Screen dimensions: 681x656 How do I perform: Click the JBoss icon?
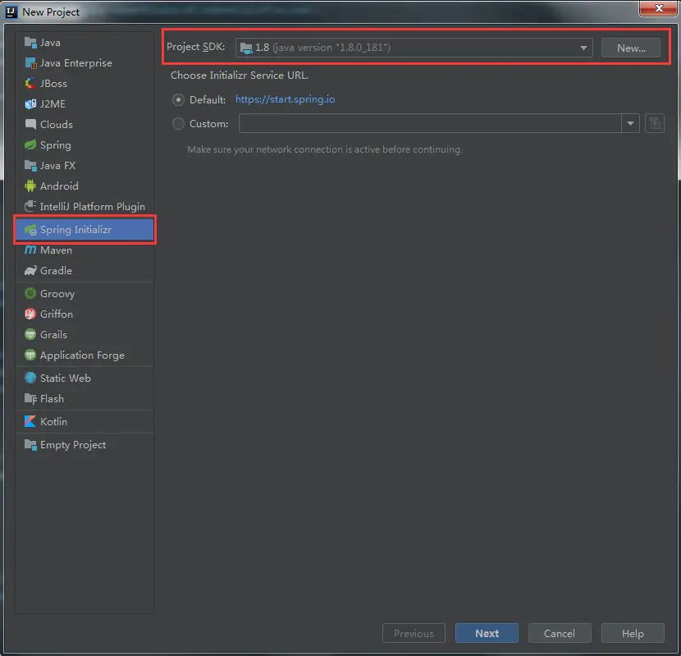[x=30, y=84]
